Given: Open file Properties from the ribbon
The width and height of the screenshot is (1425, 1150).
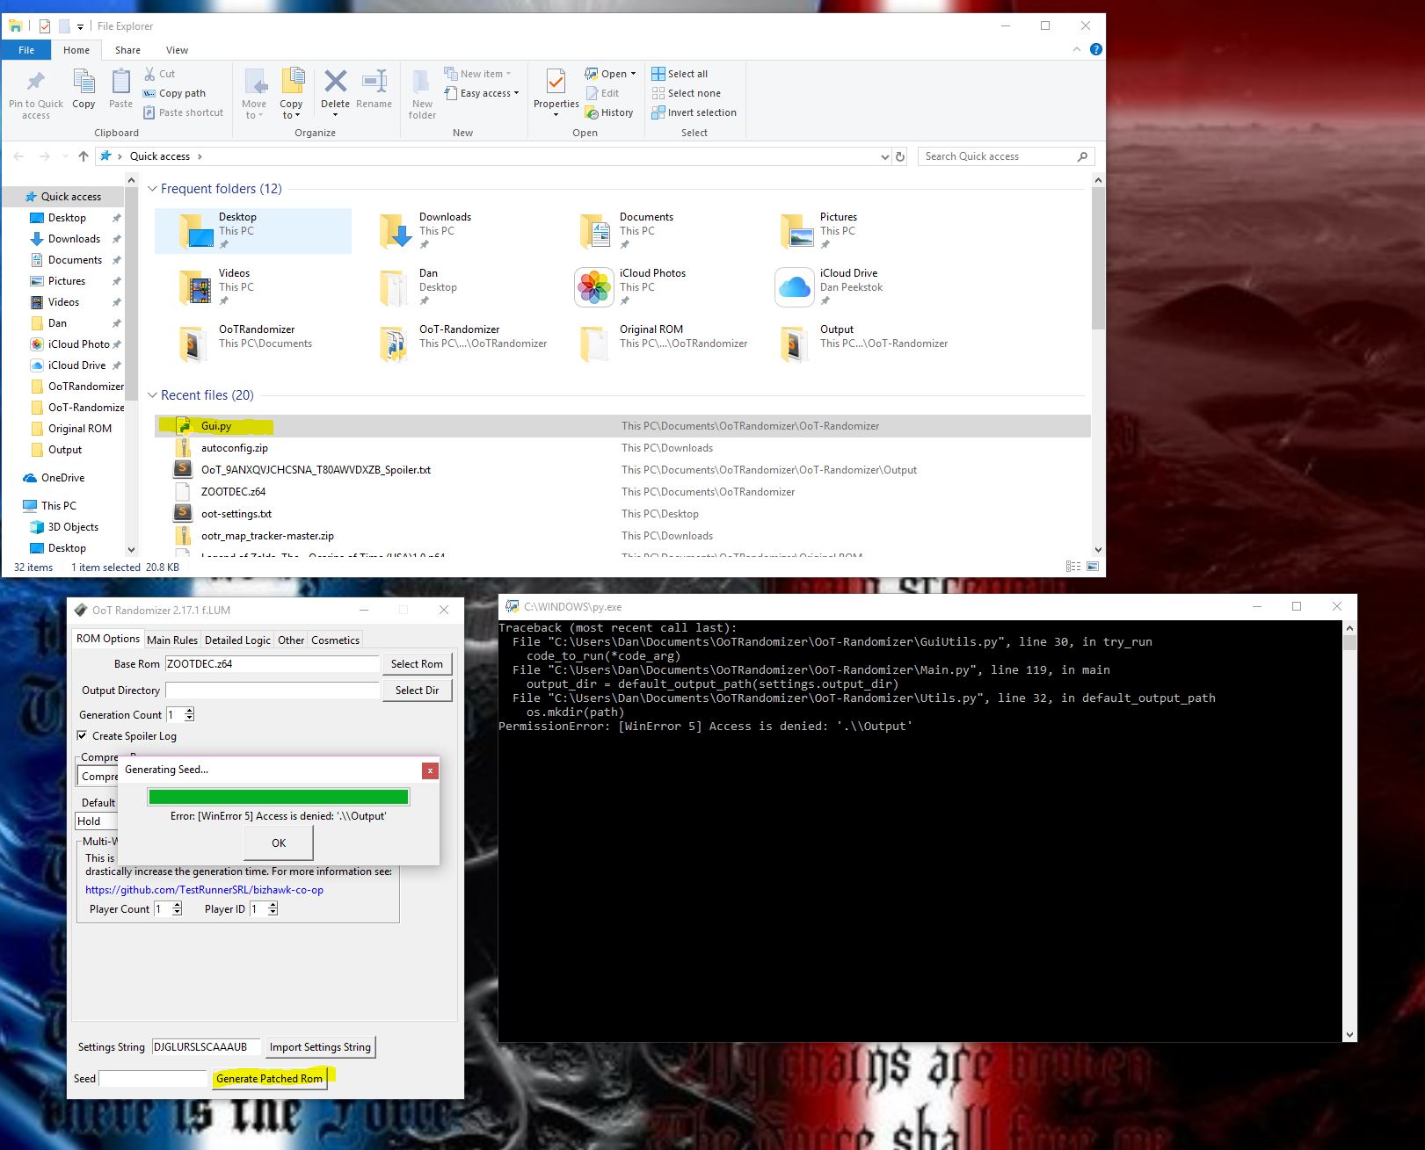Looking at the screenshot, I should [555, 91].
